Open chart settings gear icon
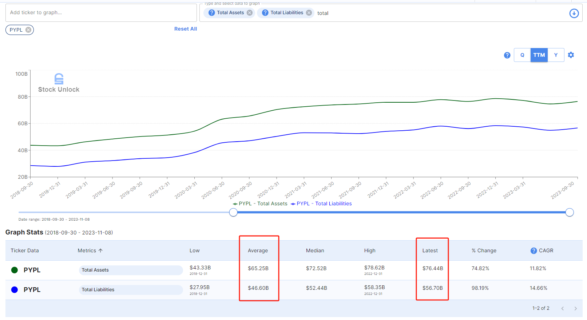Screen dimensions: 587x320 571,55
